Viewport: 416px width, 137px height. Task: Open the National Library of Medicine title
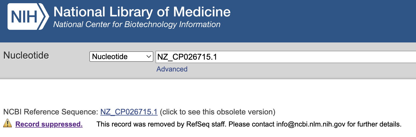click(142, 12)
